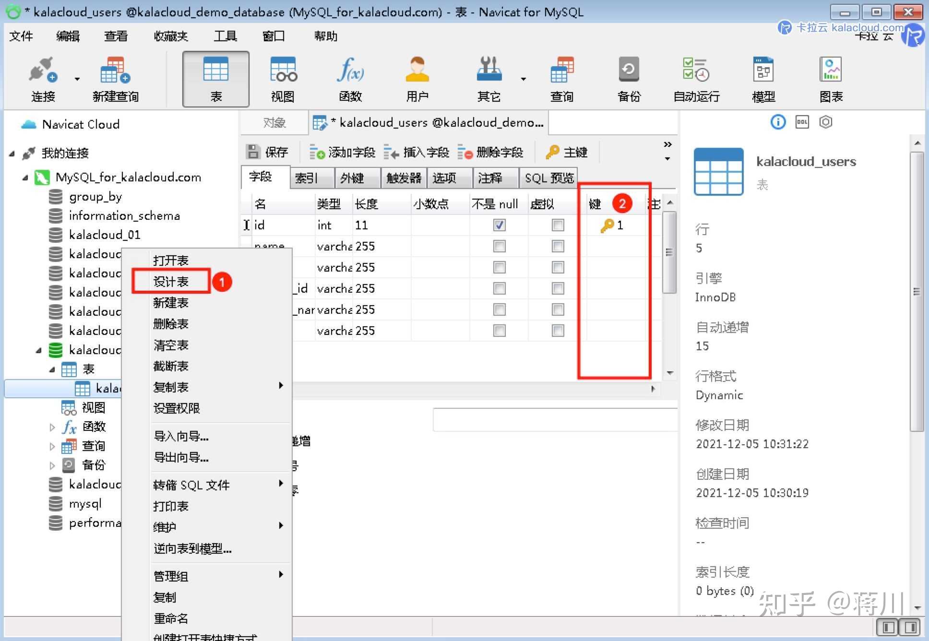
Task: Check 不是 null for the name field
Action: coord(499,246)
